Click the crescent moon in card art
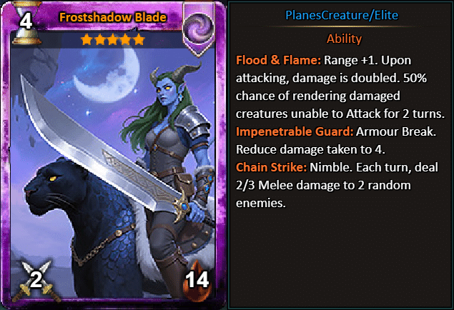This screenshot has height=310, width=454. (107, 75)
